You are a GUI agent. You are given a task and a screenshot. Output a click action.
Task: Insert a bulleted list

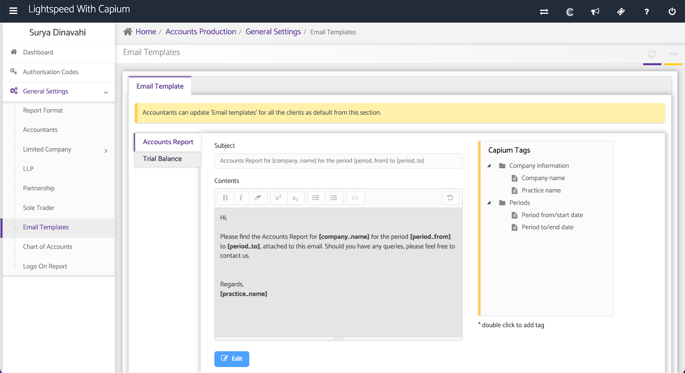click(x=316, y=198)
